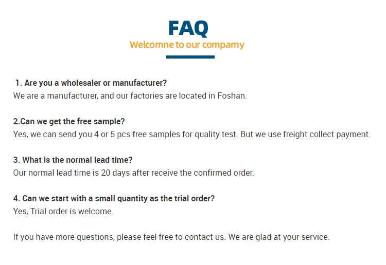Click the answer about factories located in Foshan
The height and width of the screenshot is (265, 386).
130,96
